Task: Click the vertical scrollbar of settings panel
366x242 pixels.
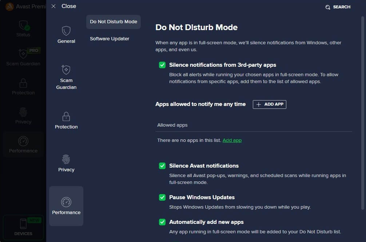Action: coord(362,113)
